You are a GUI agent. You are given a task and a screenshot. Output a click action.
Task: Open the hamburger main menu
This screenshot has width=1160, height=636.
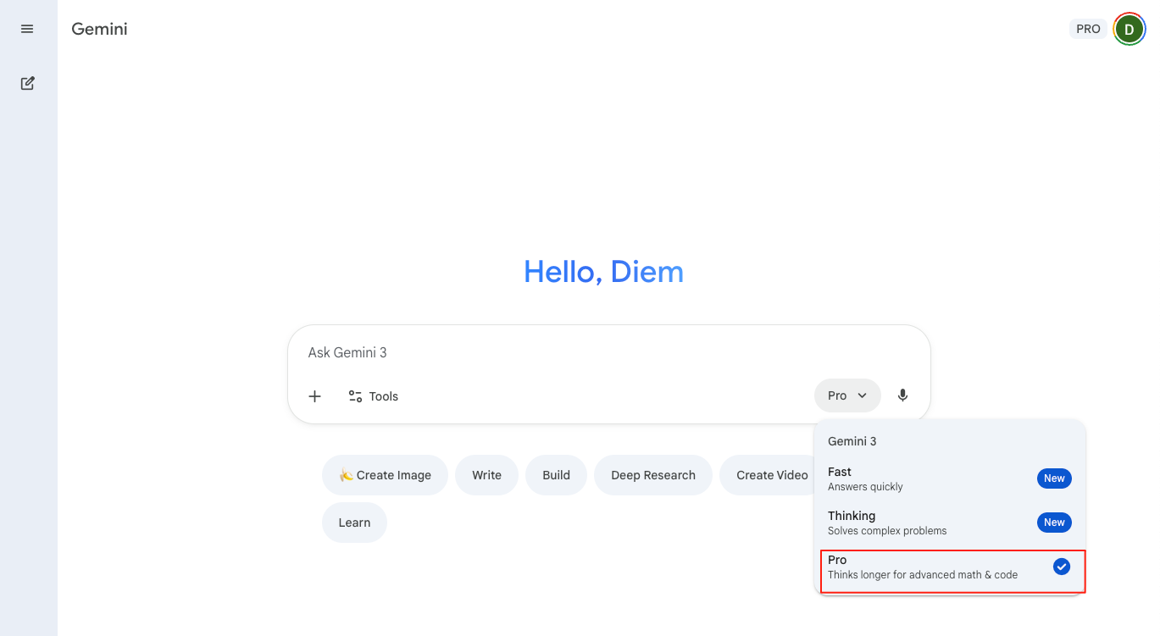[x=27, y=29]
